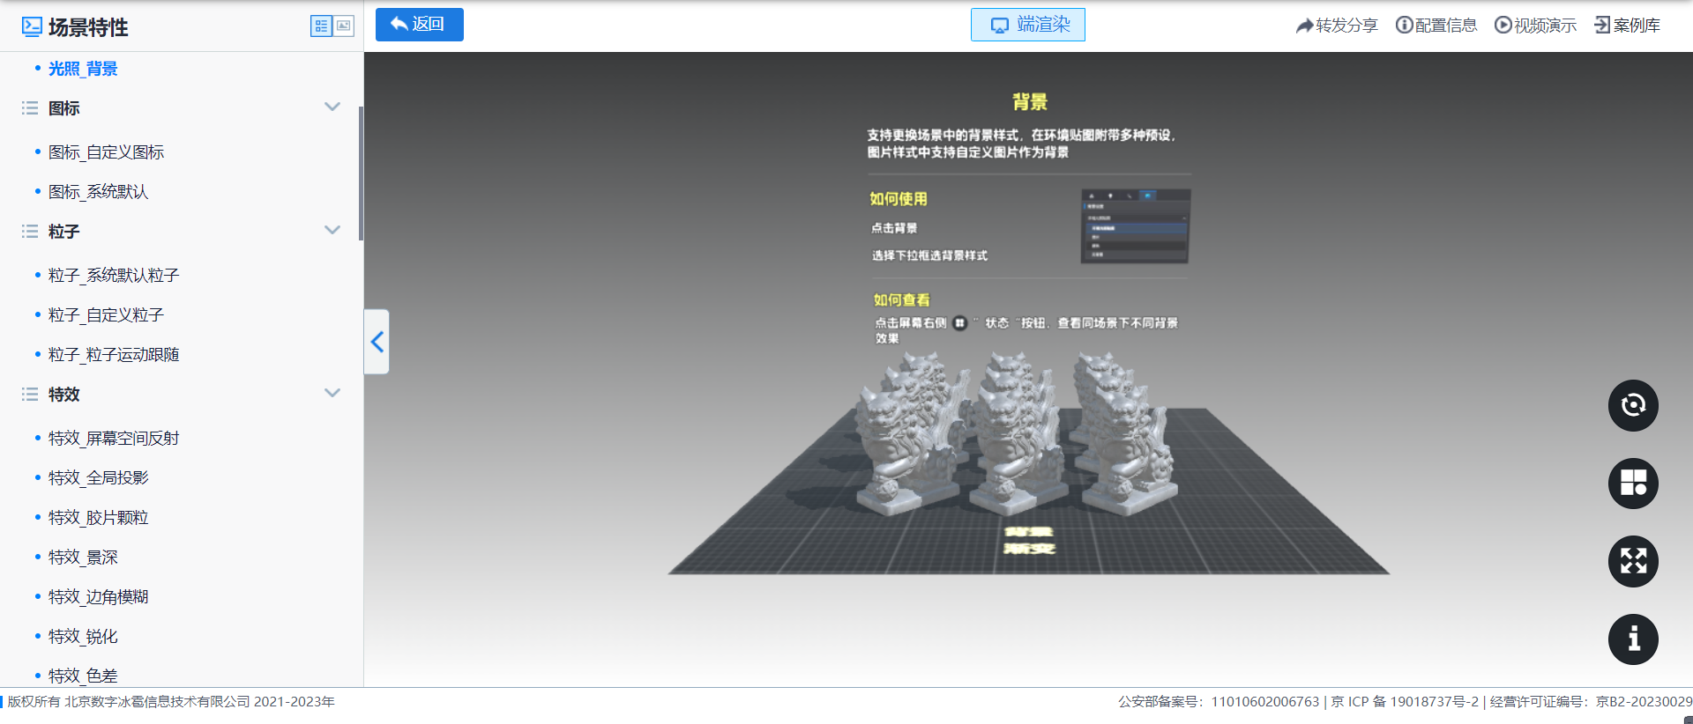Click the 案例库 enter arrow icon
Screen dimensions: 1693x724
tap(1602, 25)
